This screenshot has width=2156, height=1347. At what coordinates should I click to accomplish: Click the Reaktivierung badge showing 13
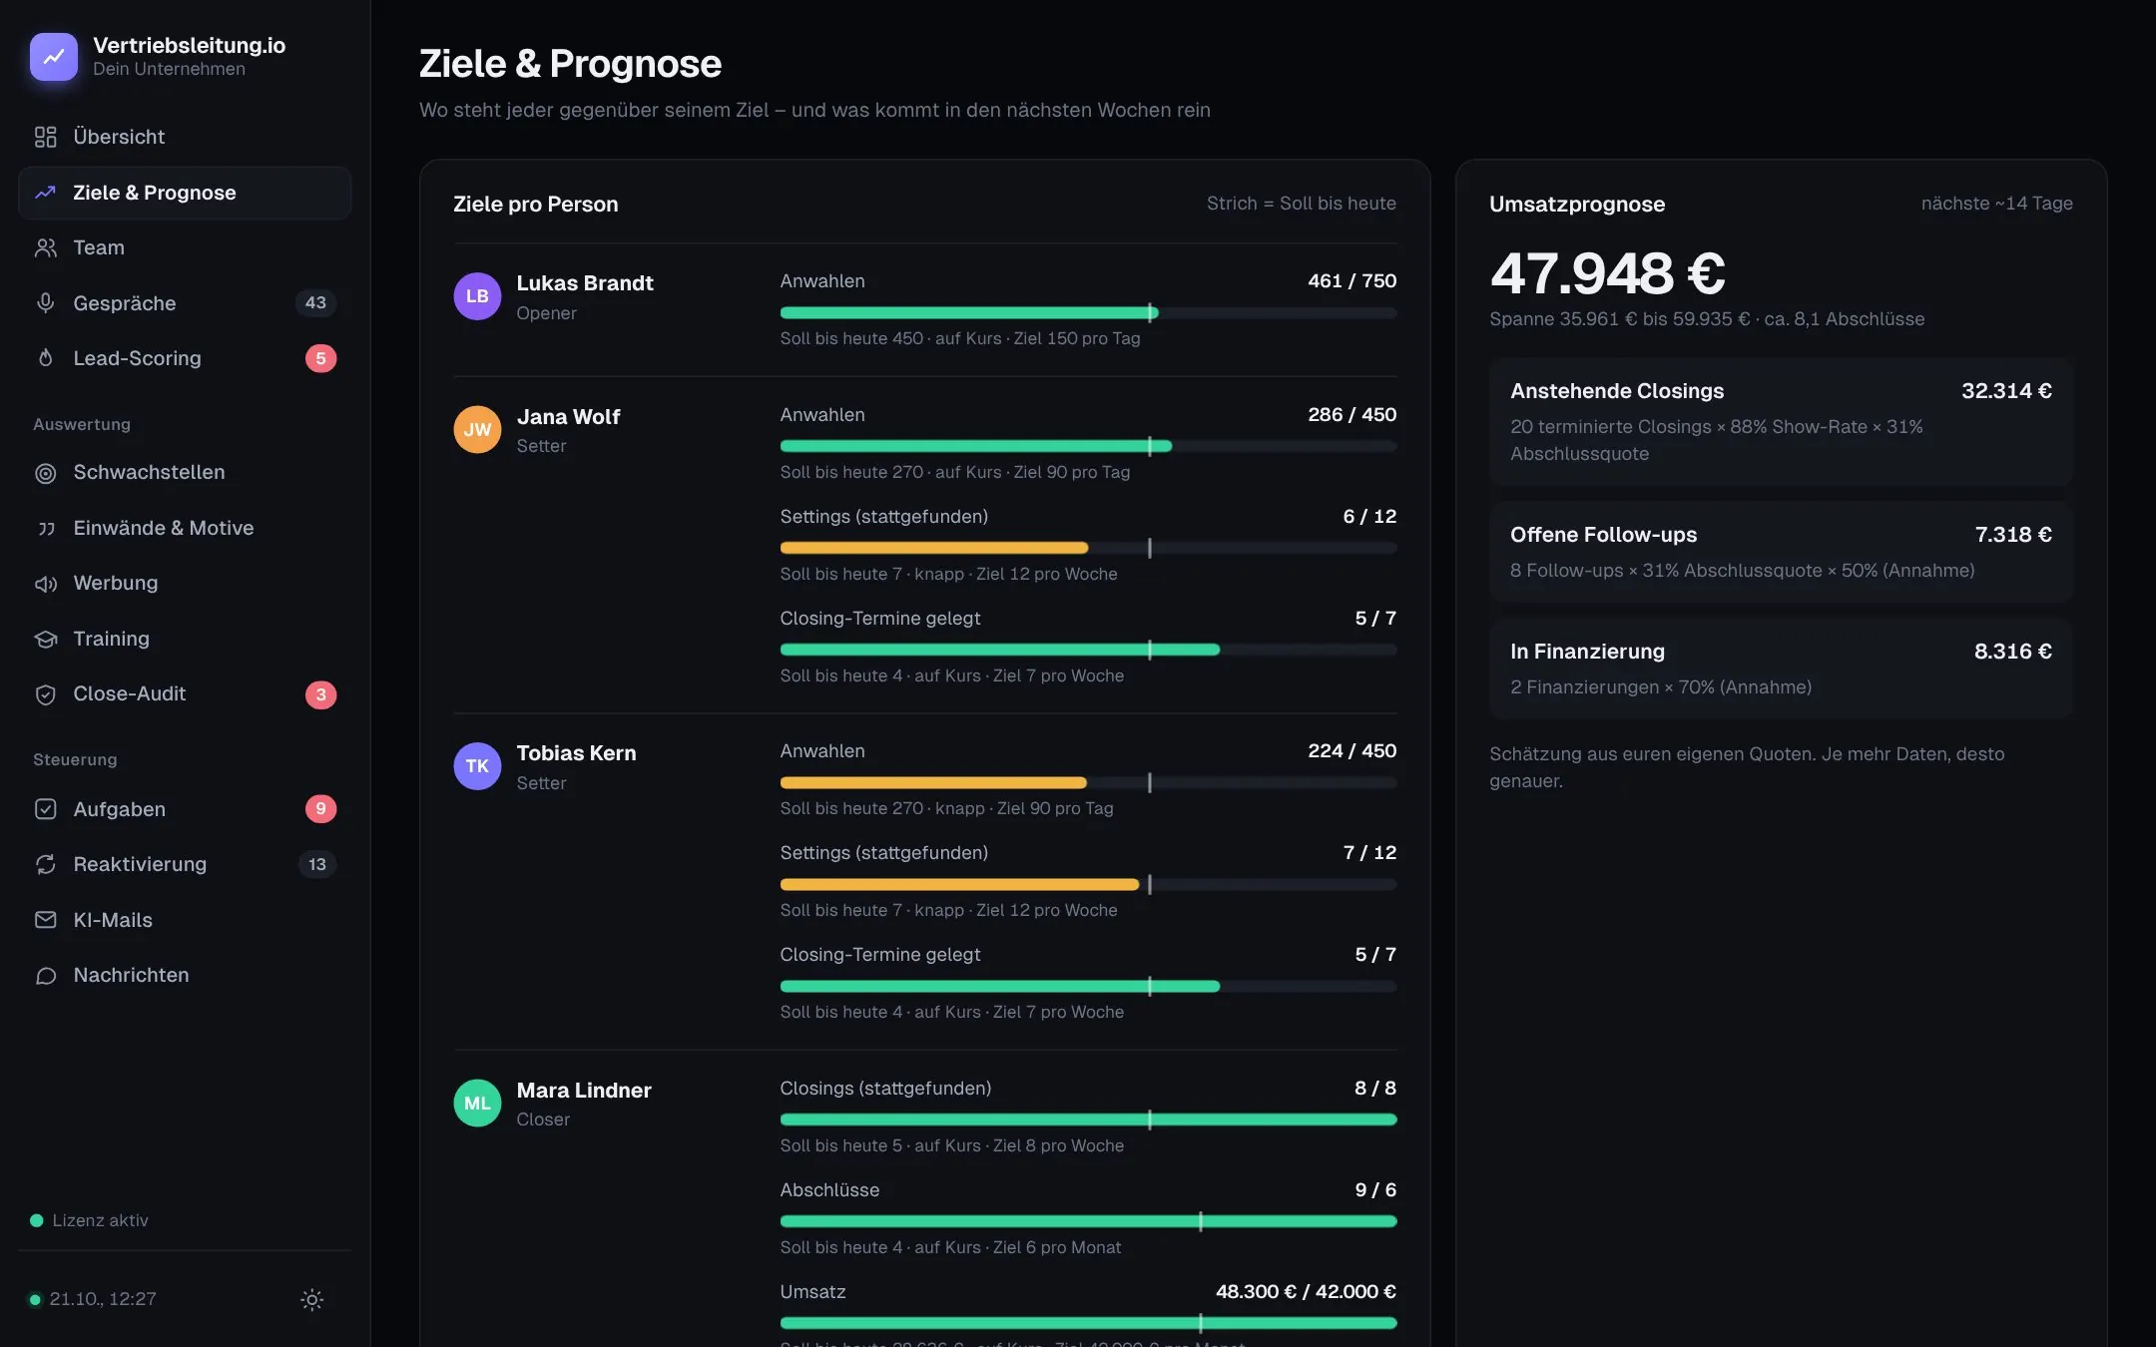click(x=317, y=864)
